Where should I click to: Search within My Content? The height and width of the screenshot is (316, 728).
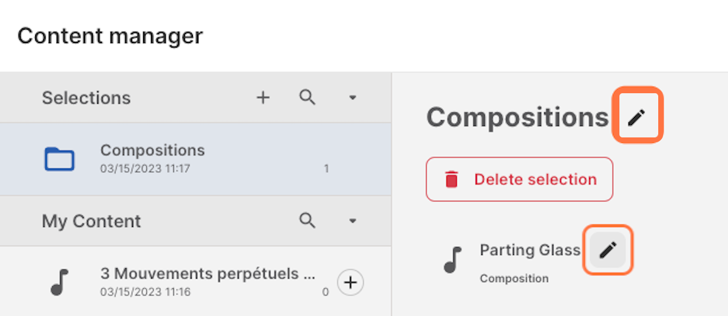pos(308,221)
